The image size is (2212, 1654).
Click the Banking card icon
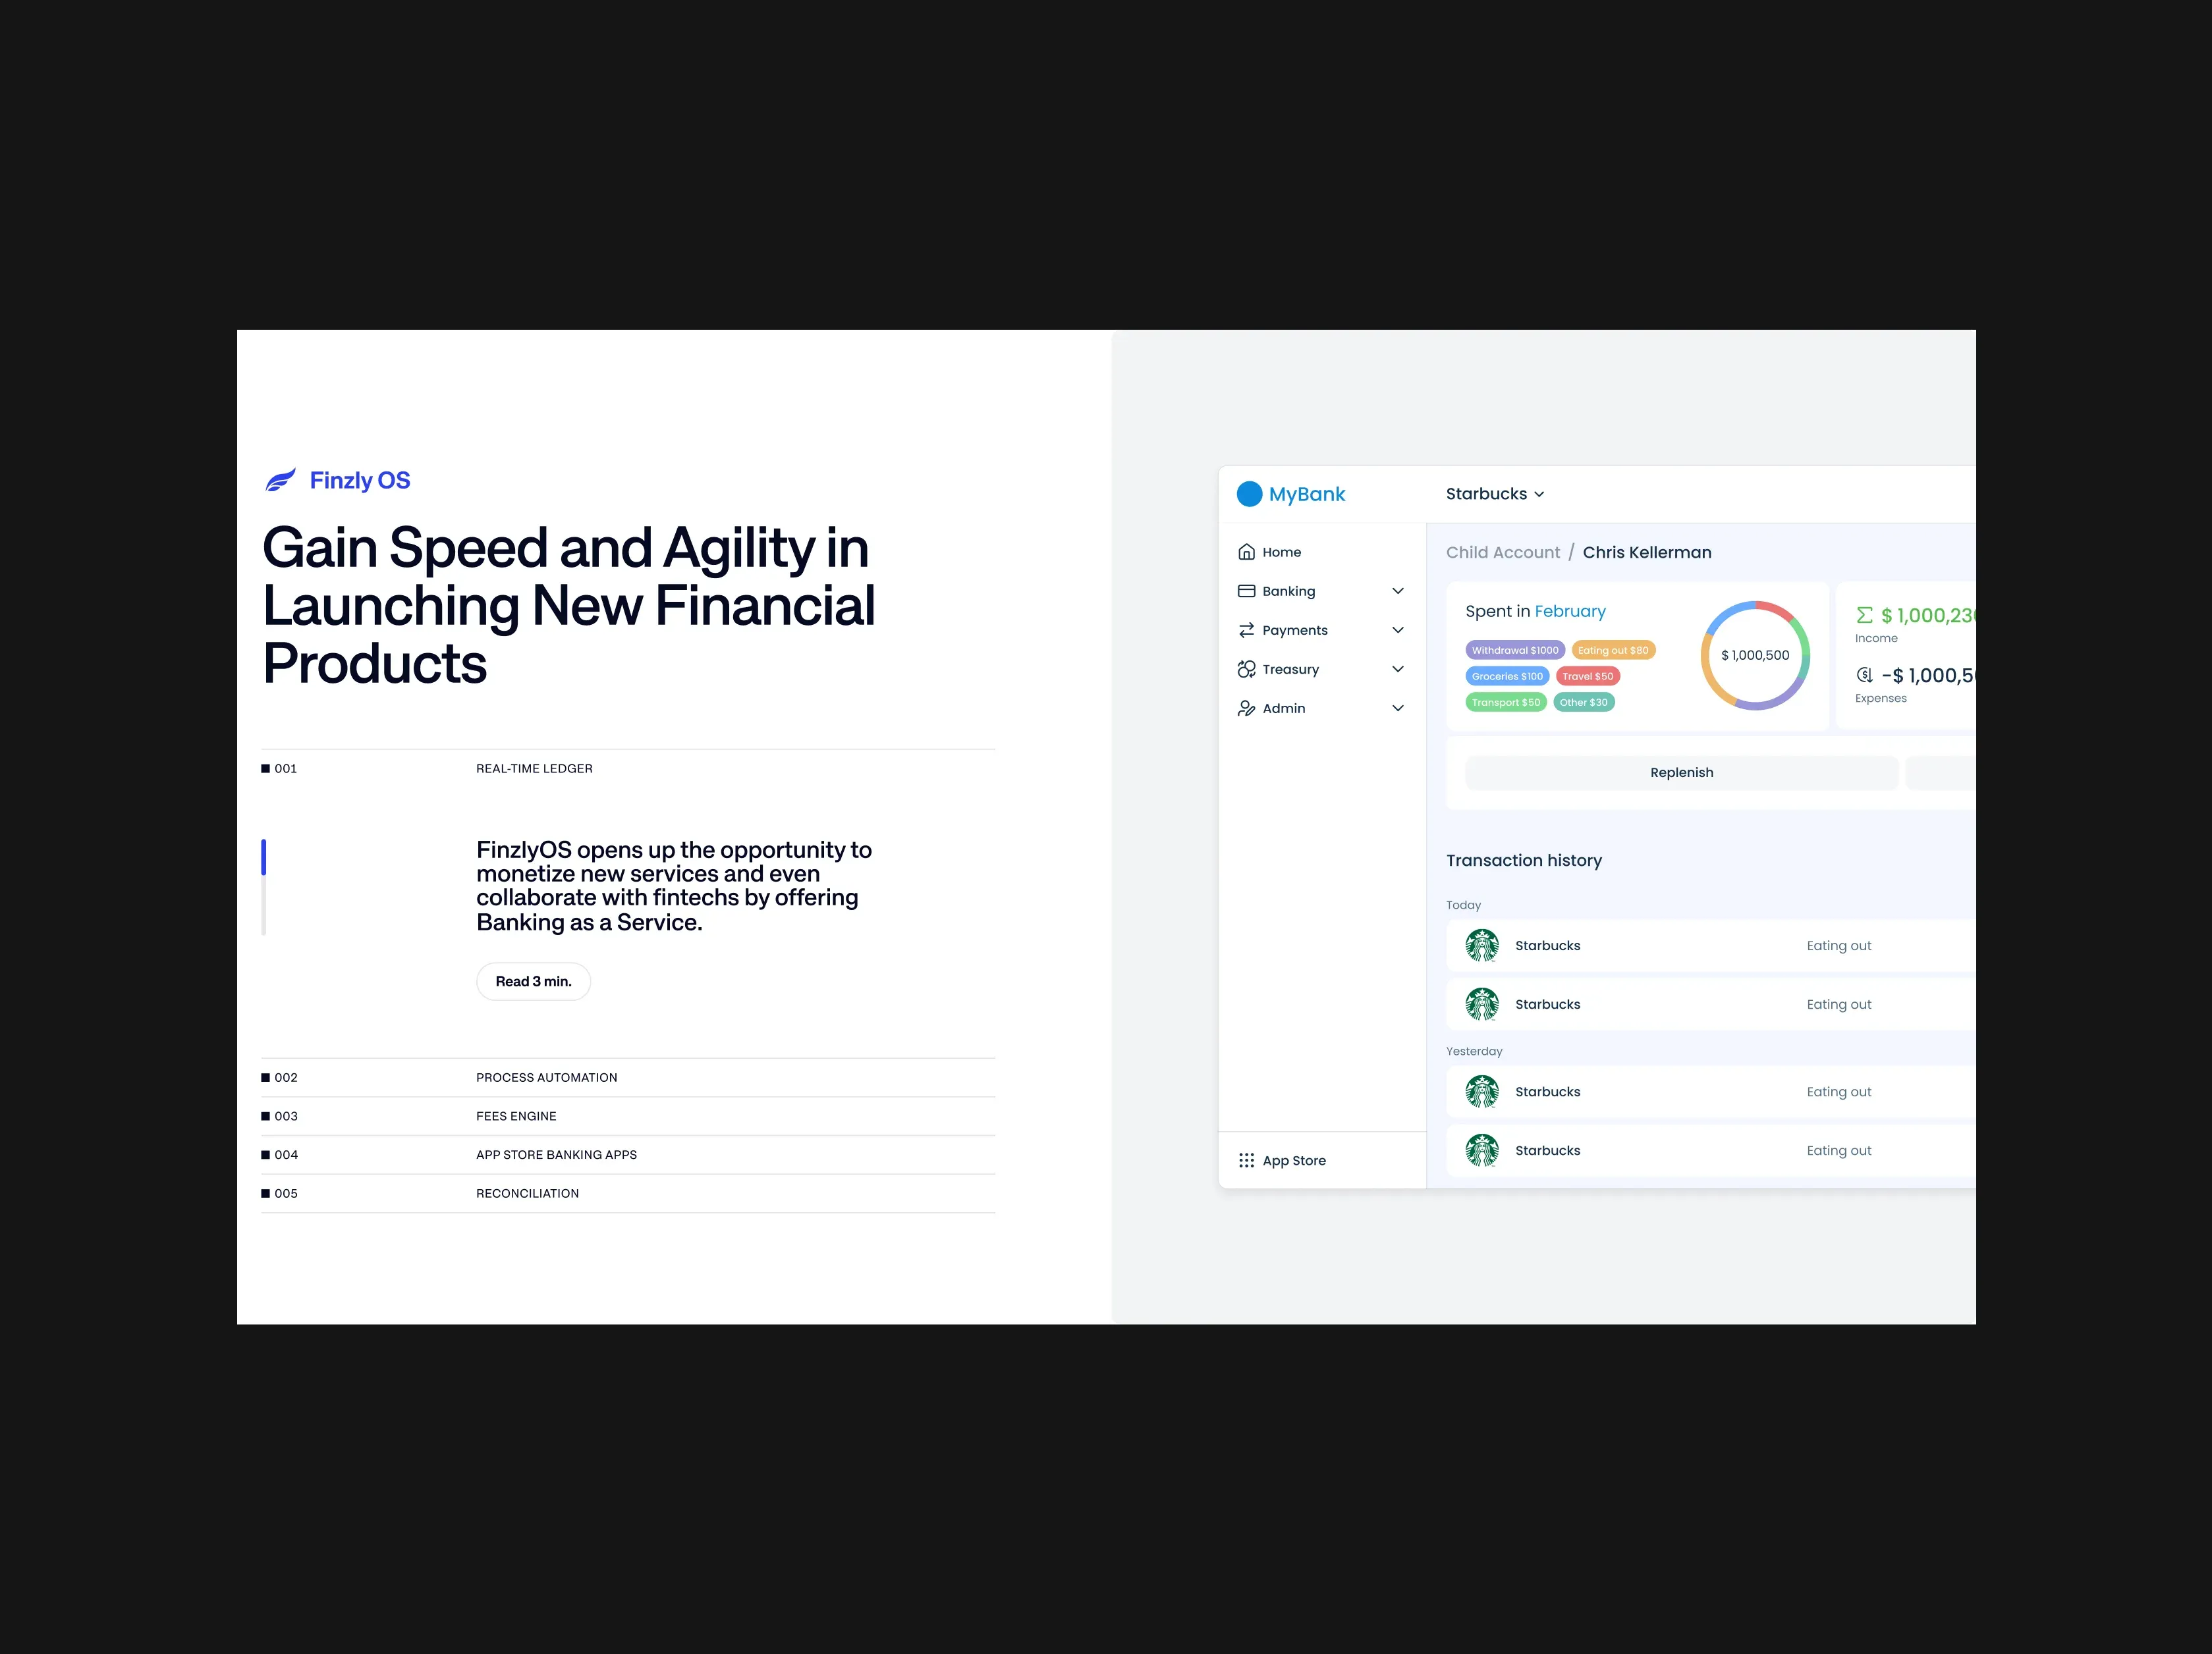1246,591
